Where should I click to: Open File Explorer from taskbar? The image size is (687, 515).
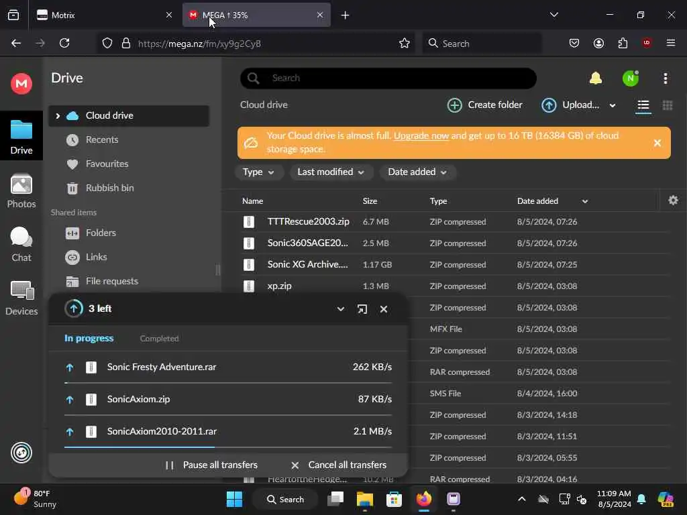click(364, 499)
